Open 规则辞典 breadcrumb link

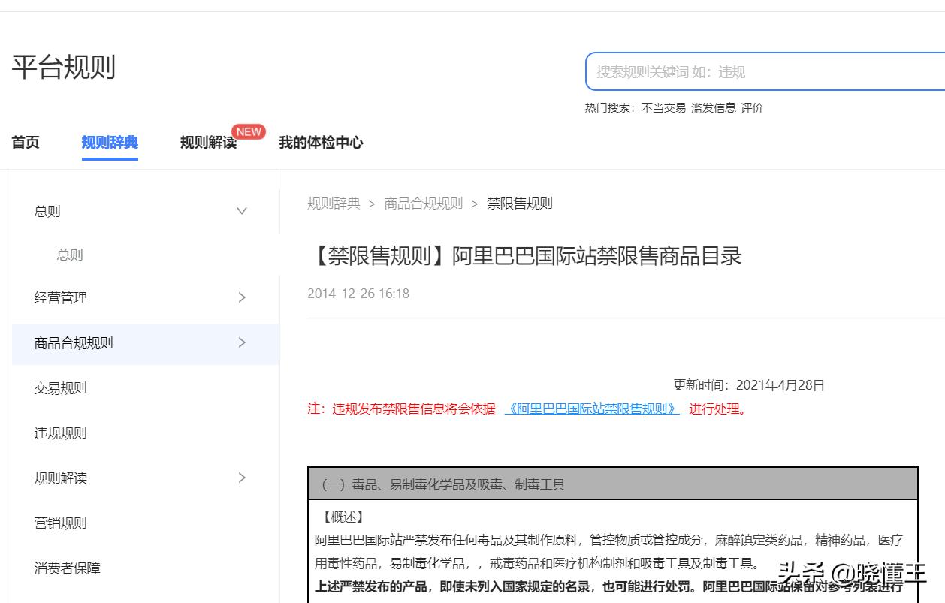click(x=334, y=203)
